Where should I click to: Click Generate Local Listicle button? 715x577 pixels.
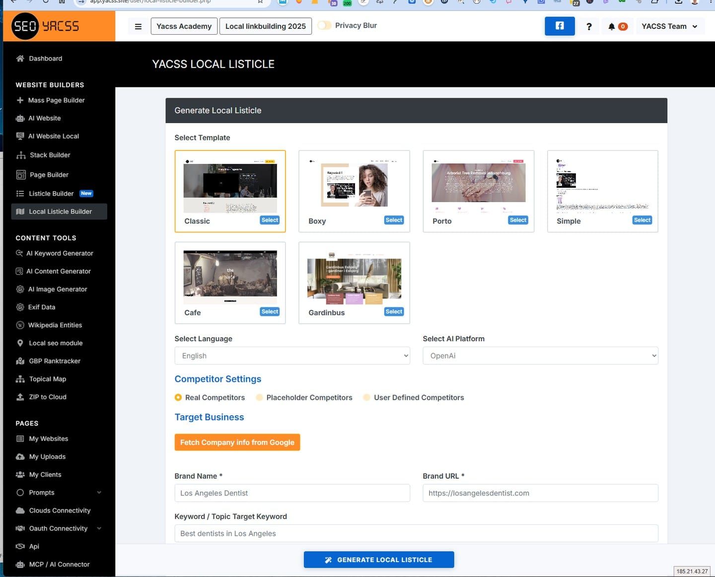tap(379, 560)
